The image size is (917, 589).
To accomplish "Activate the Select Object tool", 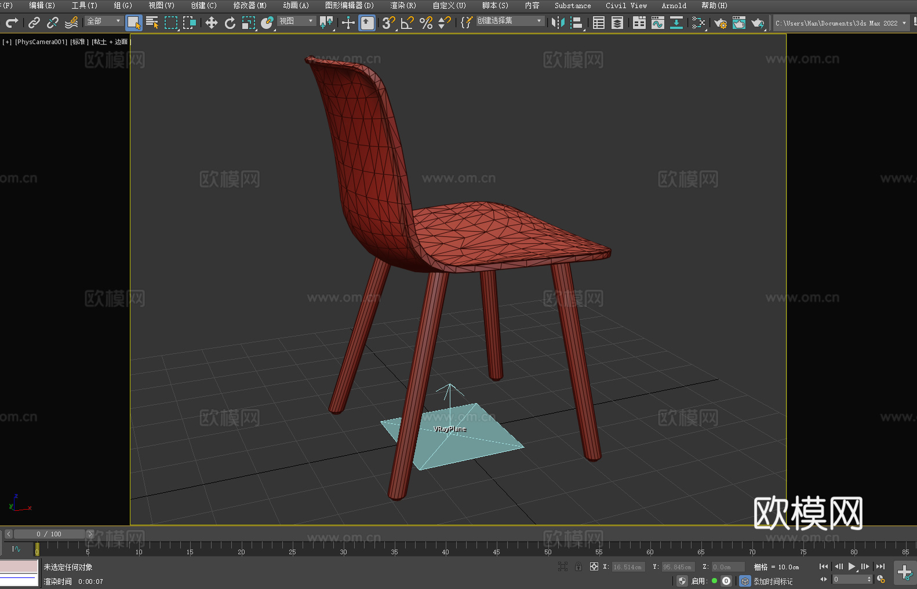I will (134, 23).
